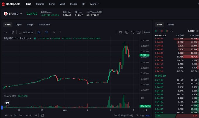Click the 48% buy ratio bar
Viewport: 199px width, 118px height.
pos(165,116)
